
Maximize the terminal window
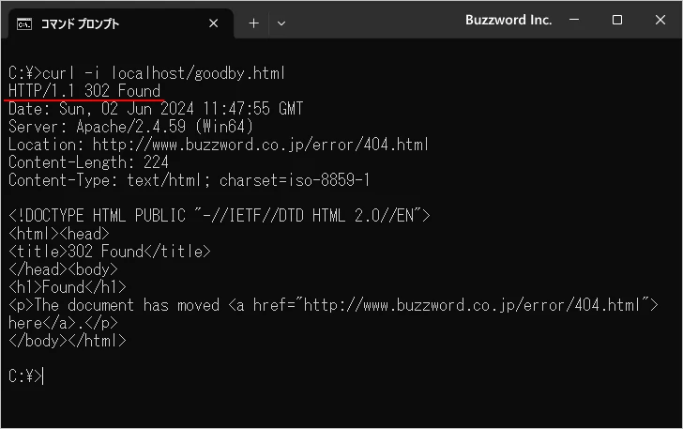point(617,21)
